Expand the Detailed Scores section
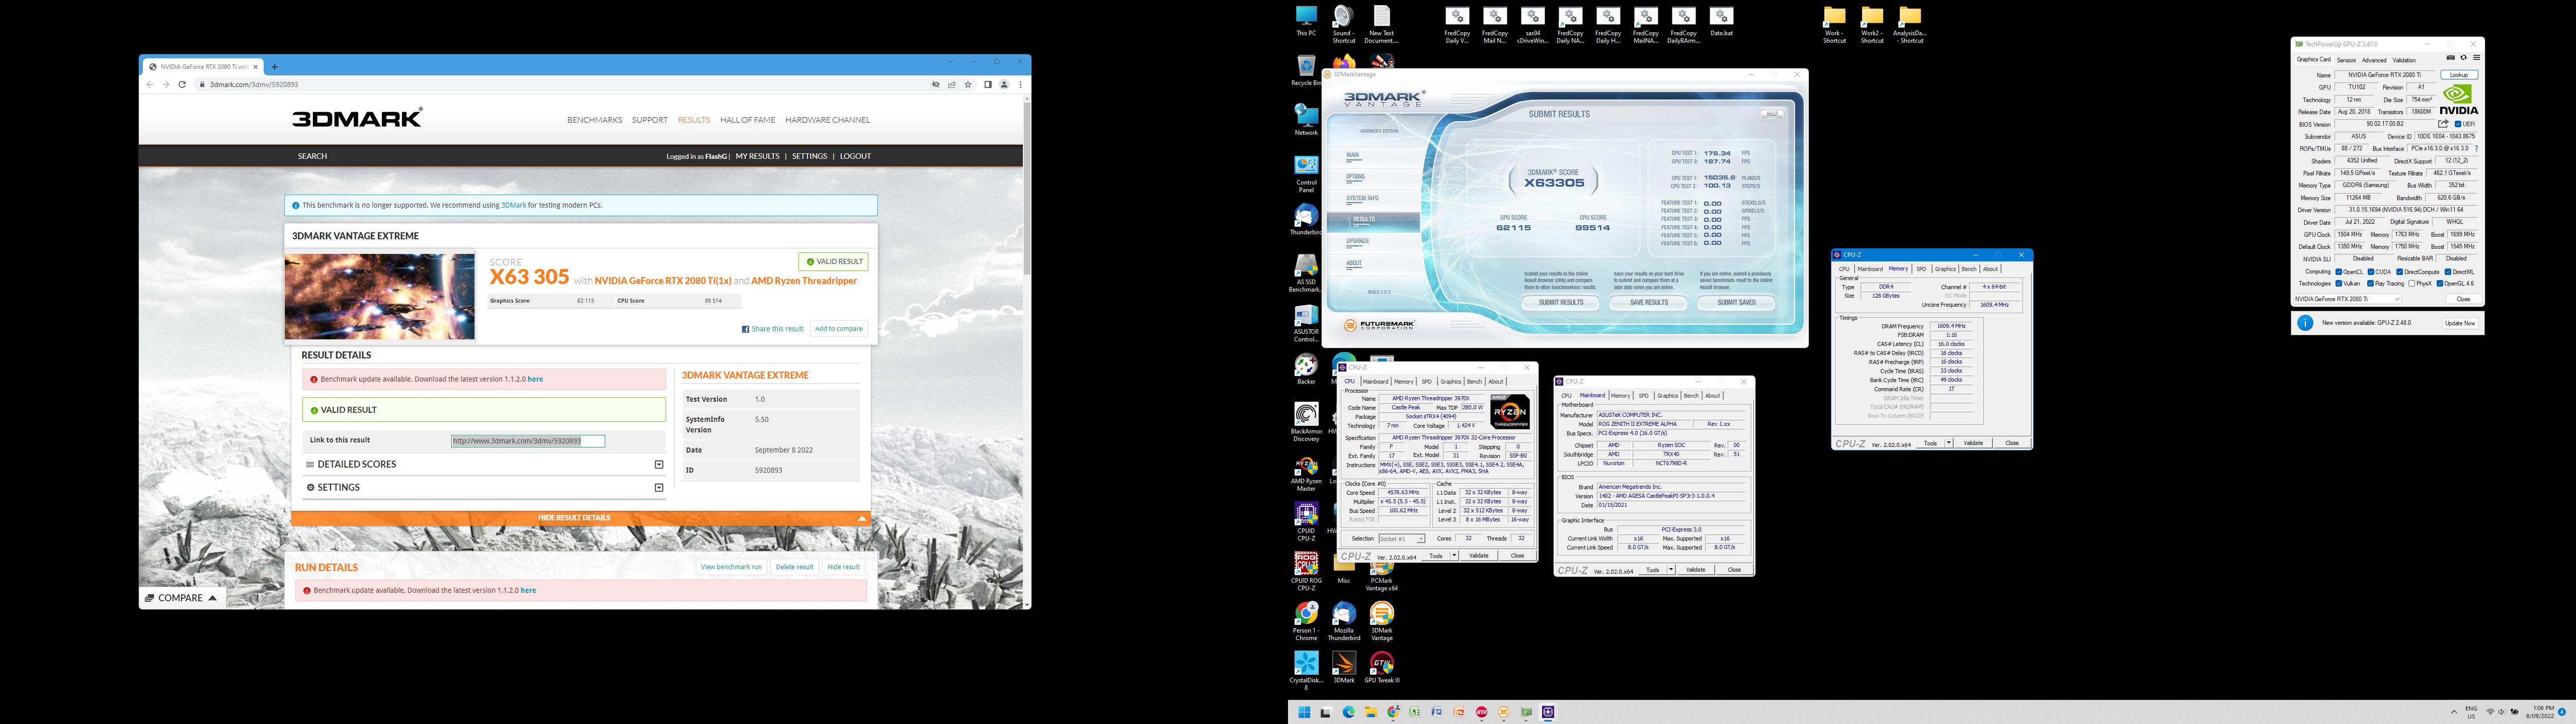This screenshot has height=724, width=2576. pyautogui.click(x=485, y=464)
